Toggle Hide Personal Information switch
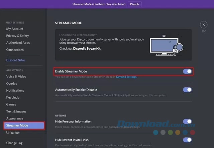The width and height of the screenshot is (214, 148). coord(187,121)
